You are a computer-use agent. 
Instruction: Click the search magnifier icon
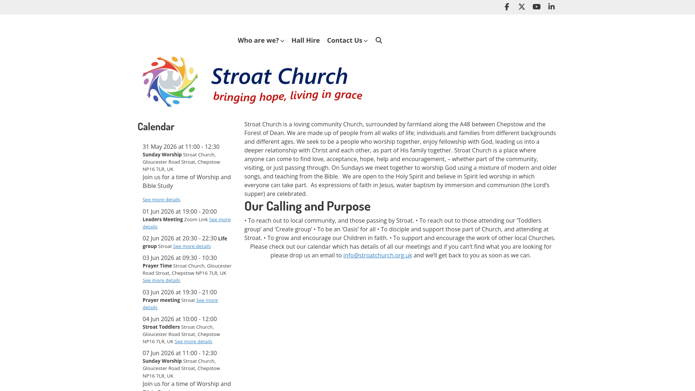tap(379, 40)
